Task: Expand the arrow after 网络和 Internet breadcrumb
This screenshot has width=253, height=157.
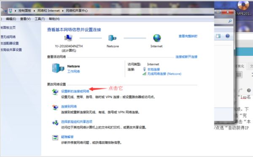Action: click(x=63, y=11)
